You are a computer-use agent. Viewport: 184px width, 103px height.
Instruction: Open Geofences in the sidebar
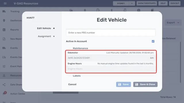(16, 21)
